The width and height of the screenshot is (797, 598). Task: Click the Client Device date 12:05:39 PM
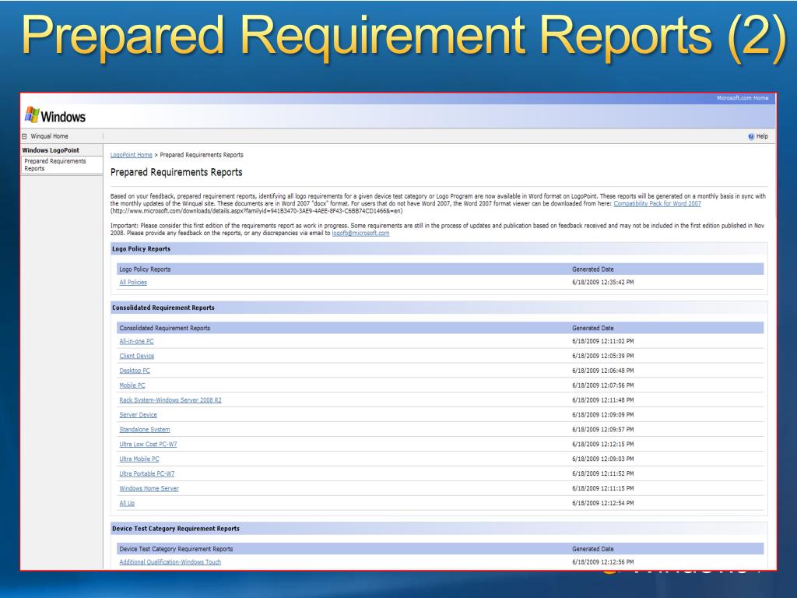tap(603, 356)
